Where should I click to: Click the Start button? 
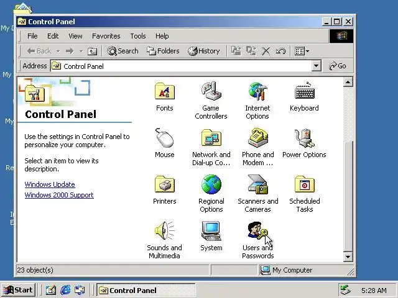coord(18,290)
